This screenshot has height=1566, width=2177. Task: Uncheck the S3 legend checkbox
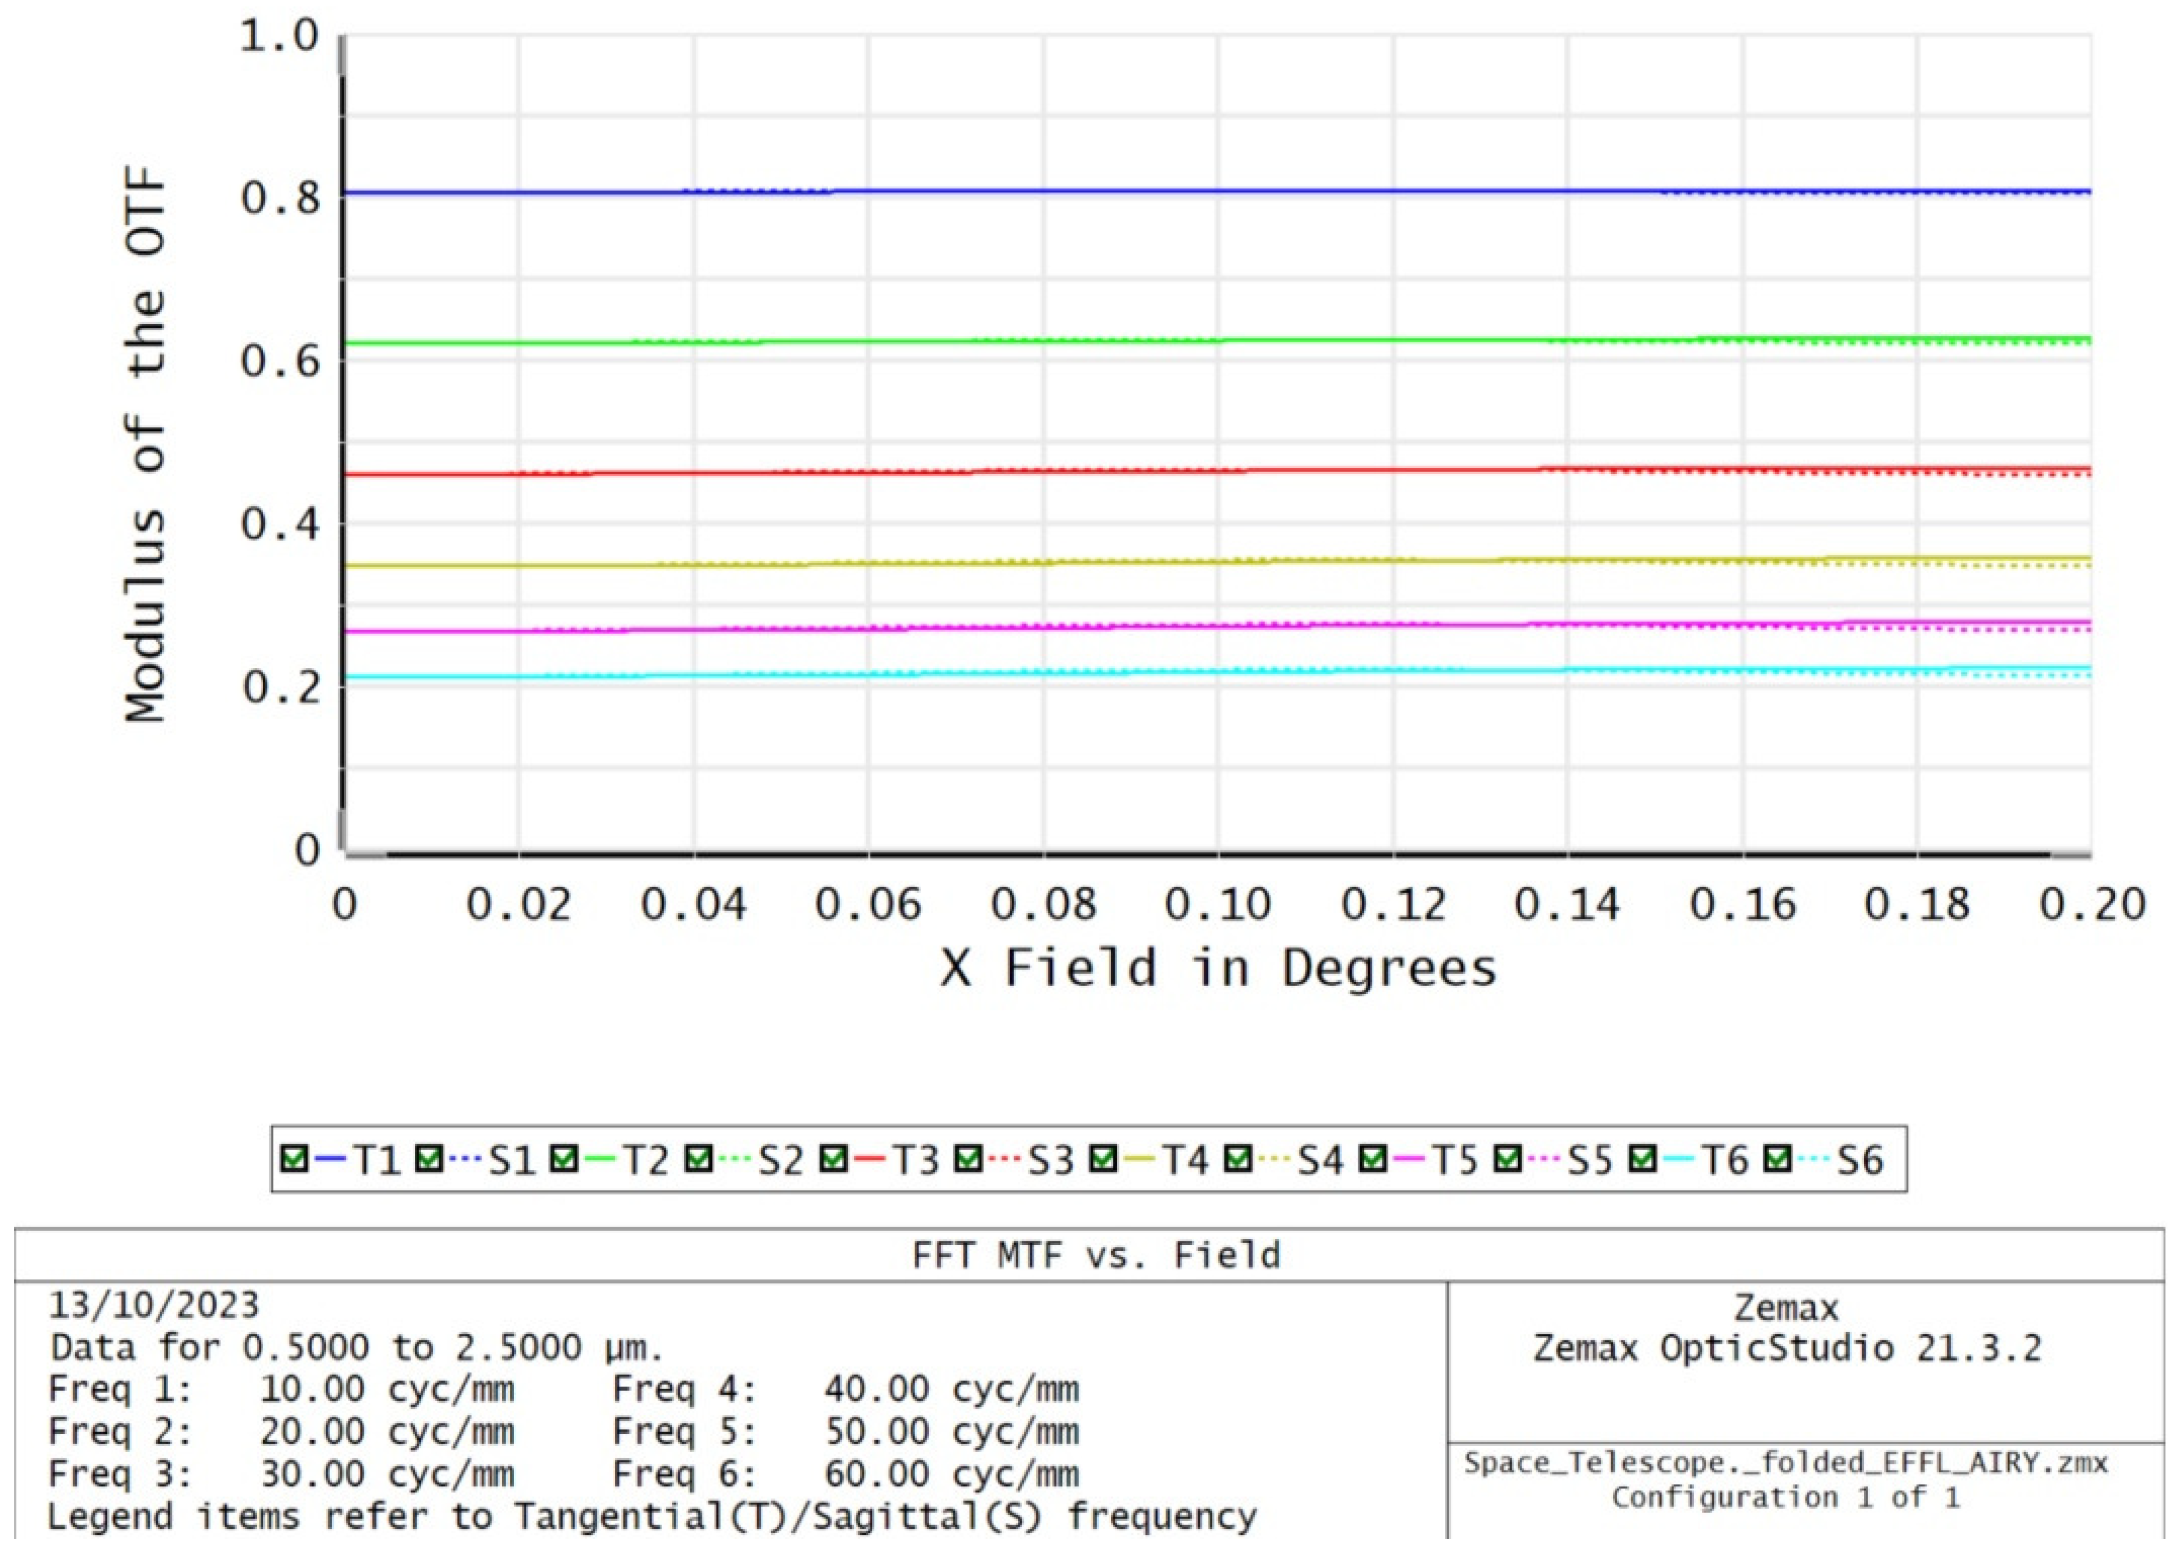(969, 1159)
